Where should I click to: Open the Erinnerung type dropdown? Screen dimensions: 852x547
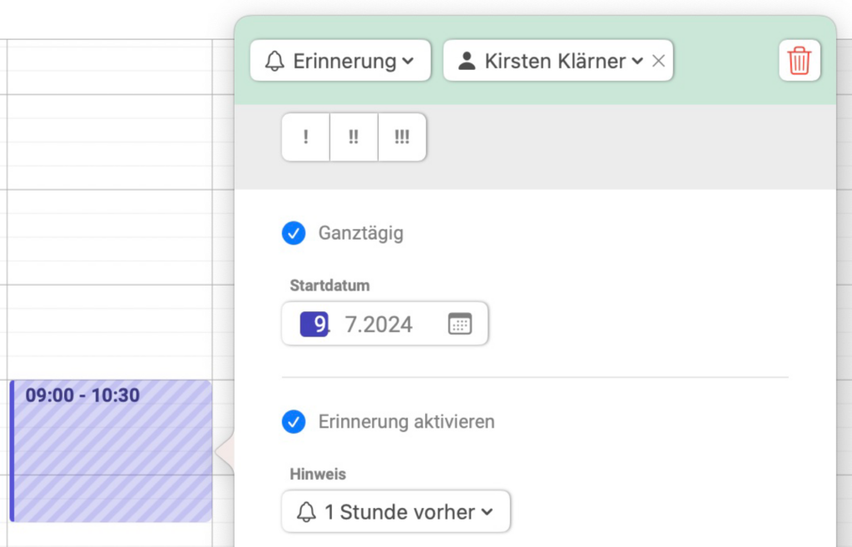pyautogui.click(x=340, y=60)
